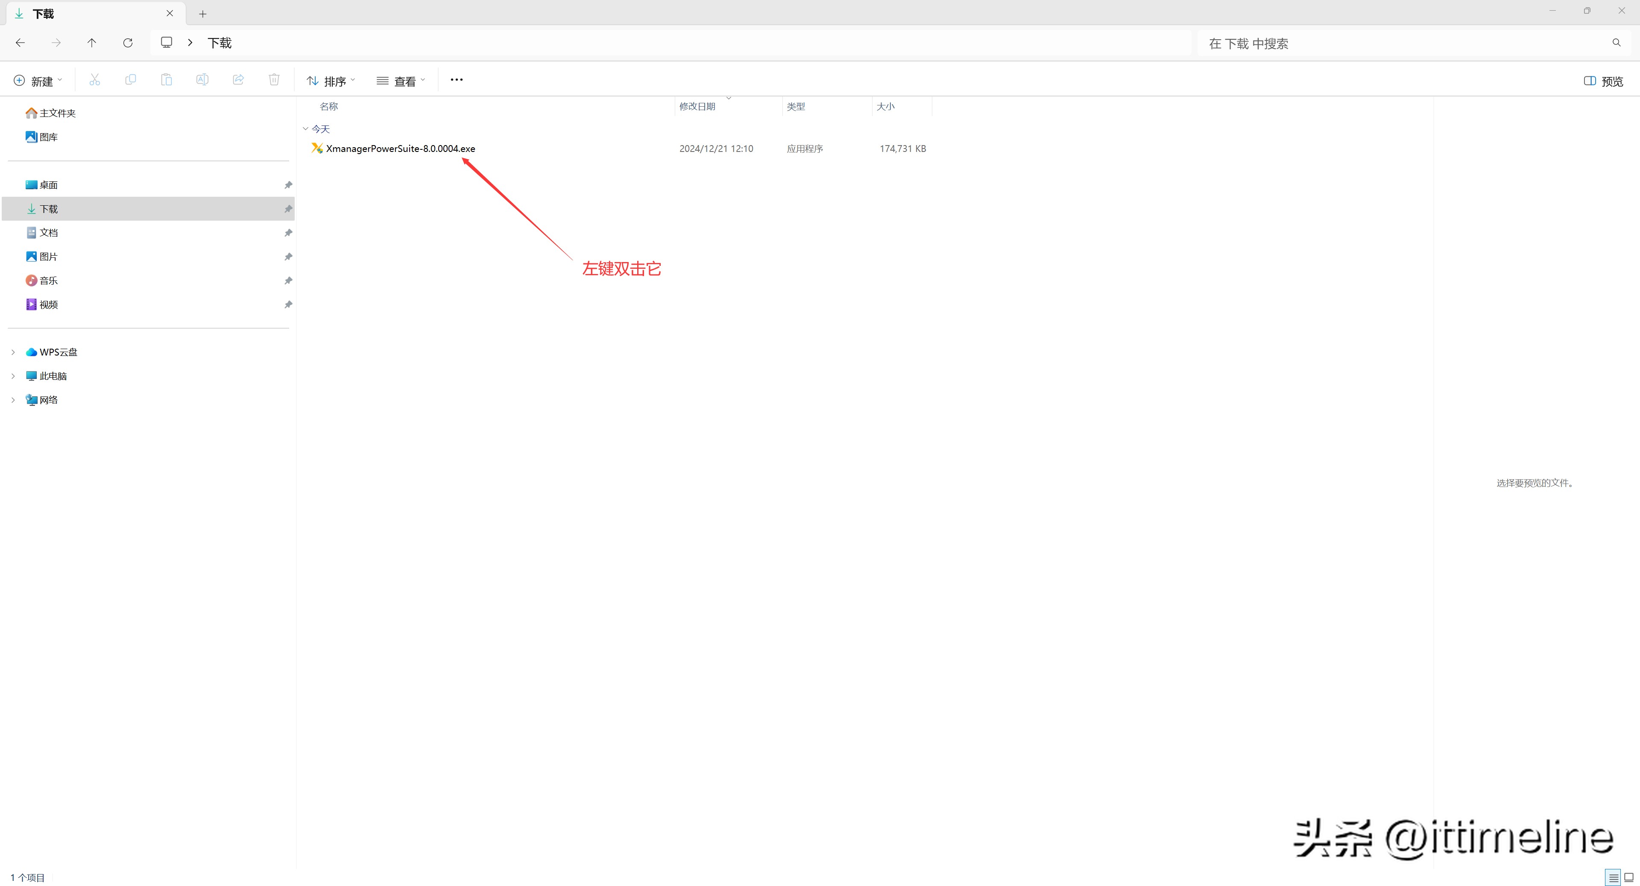Open the 查看 view dropdown
The height and width of the screenshot is (886, 1640).
click(401, 81)
